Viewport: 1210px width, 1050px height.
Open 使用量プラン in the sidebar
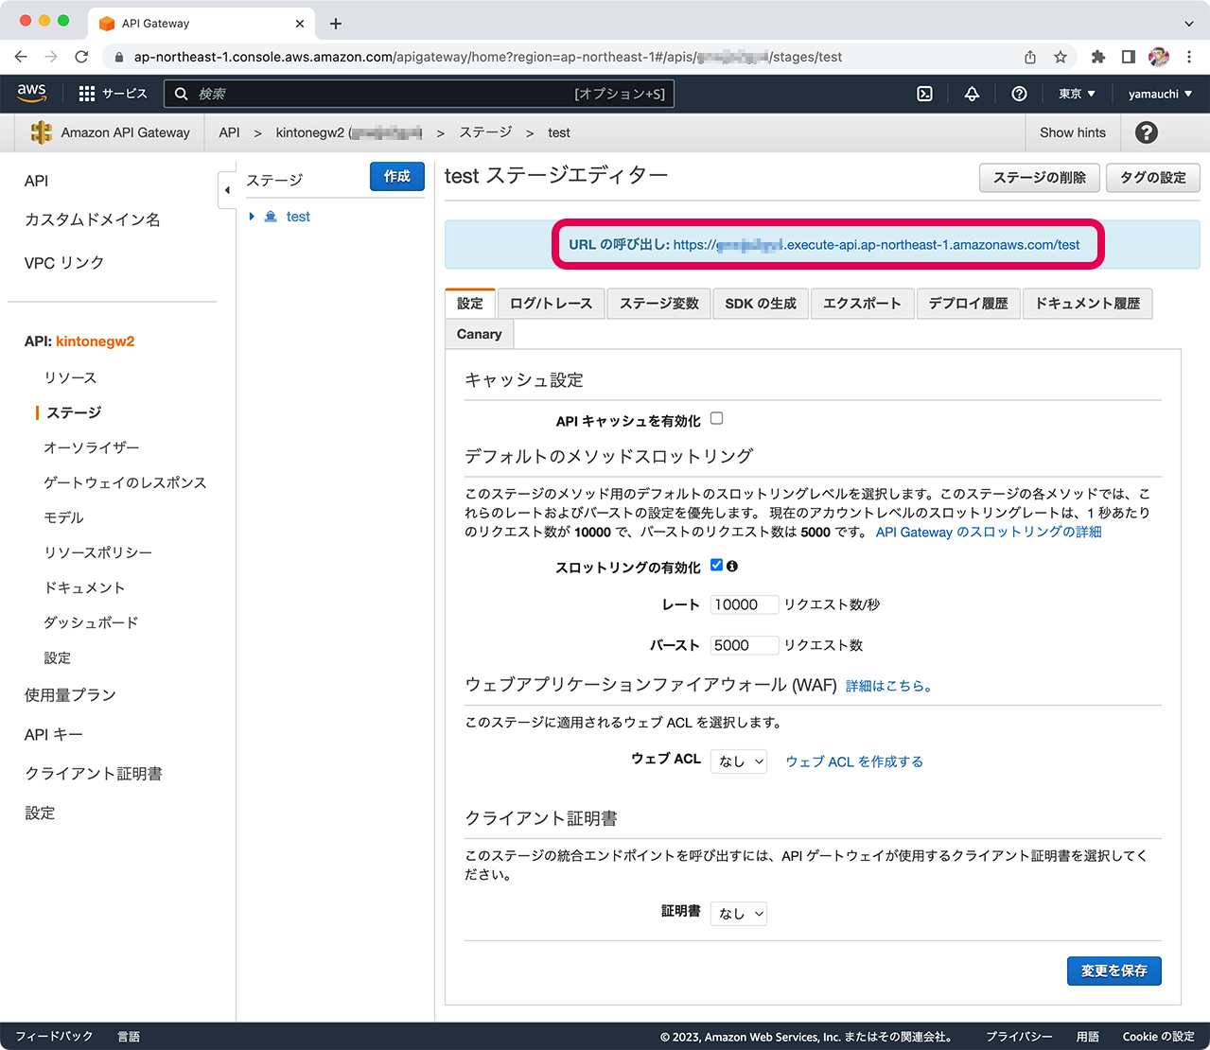70,694
